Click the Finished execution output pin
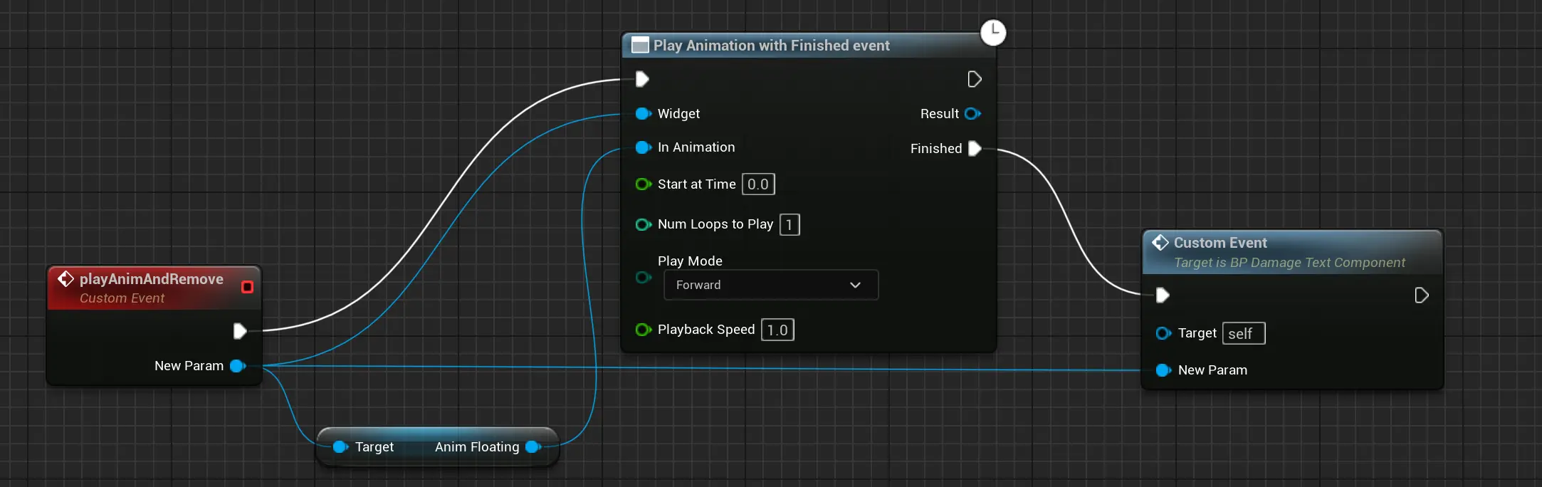This screenshot has width=1542, height=487. 975,148
